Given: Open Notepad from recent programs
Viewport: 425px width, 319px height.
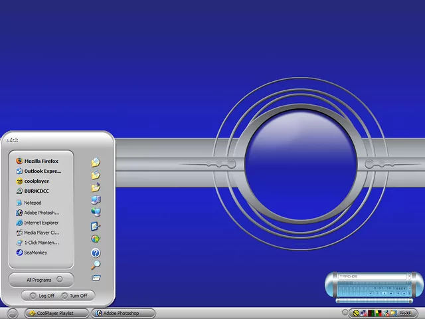Looking at the screenshot, I should [33, 203].
